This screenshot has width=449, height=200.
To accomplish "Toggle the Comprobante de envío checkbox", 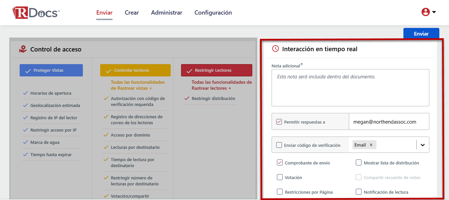I will coord(280,163).
